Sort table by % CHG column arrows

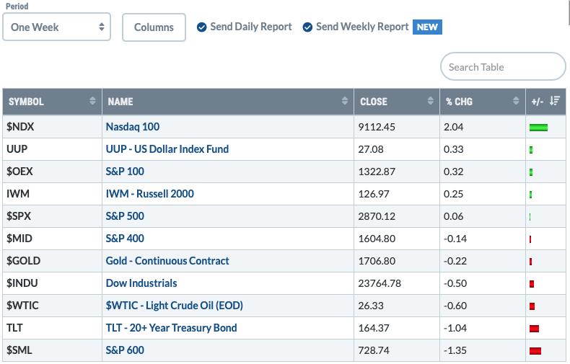pos(516,101)
